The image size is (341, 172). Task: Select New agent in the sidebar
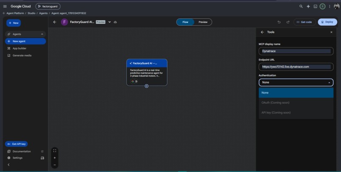(x=25, y=41)
